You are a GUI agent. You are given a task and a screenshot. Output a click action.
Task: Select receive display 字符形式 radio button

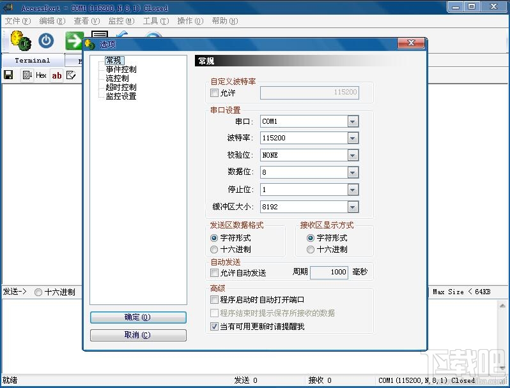click(311, 238)
